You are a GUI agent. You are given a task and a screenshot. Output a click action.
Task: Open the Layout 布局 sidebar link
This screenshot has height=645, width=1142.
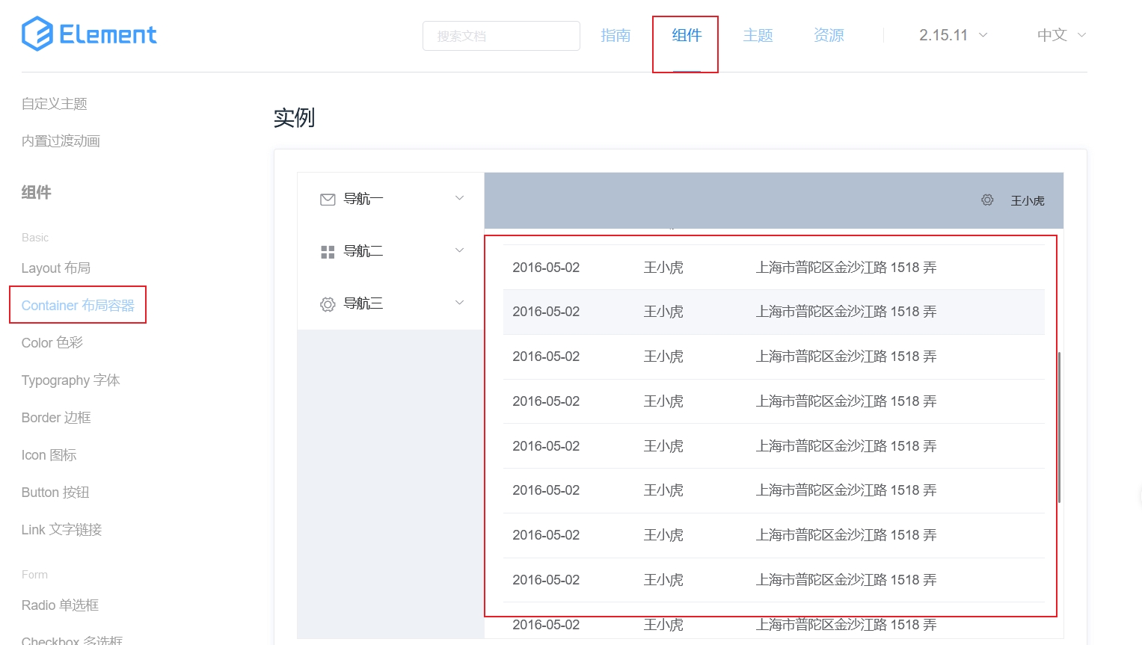[56, 268]
